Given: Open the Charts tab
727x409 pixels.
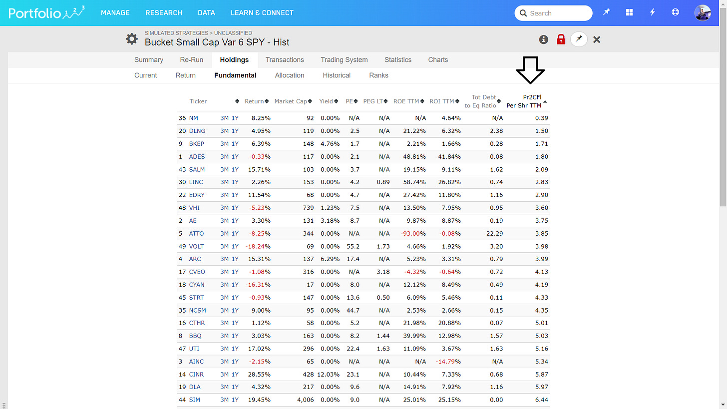Looking at the screenshot, I should pyautogui.click(x=438, y=60).
